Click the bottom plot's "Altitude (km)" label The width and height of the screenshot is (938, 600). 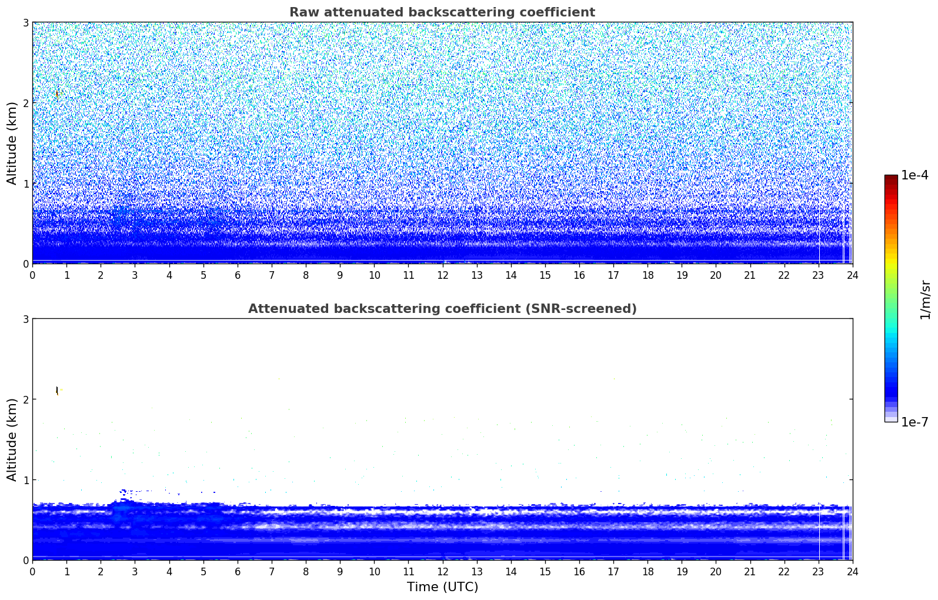click(12, 439)
